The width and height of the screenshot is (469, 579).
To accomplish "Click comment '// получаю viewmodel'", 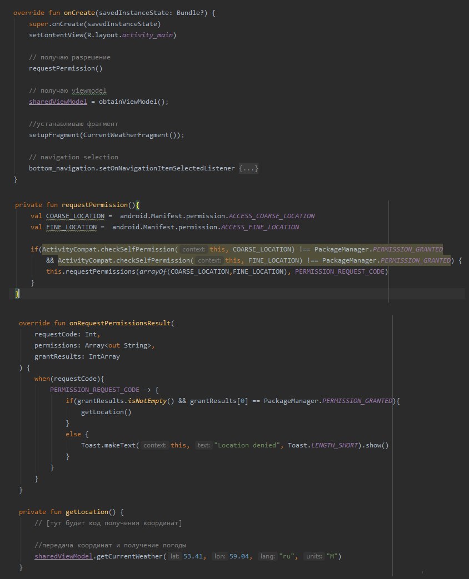I will (68, 90).
